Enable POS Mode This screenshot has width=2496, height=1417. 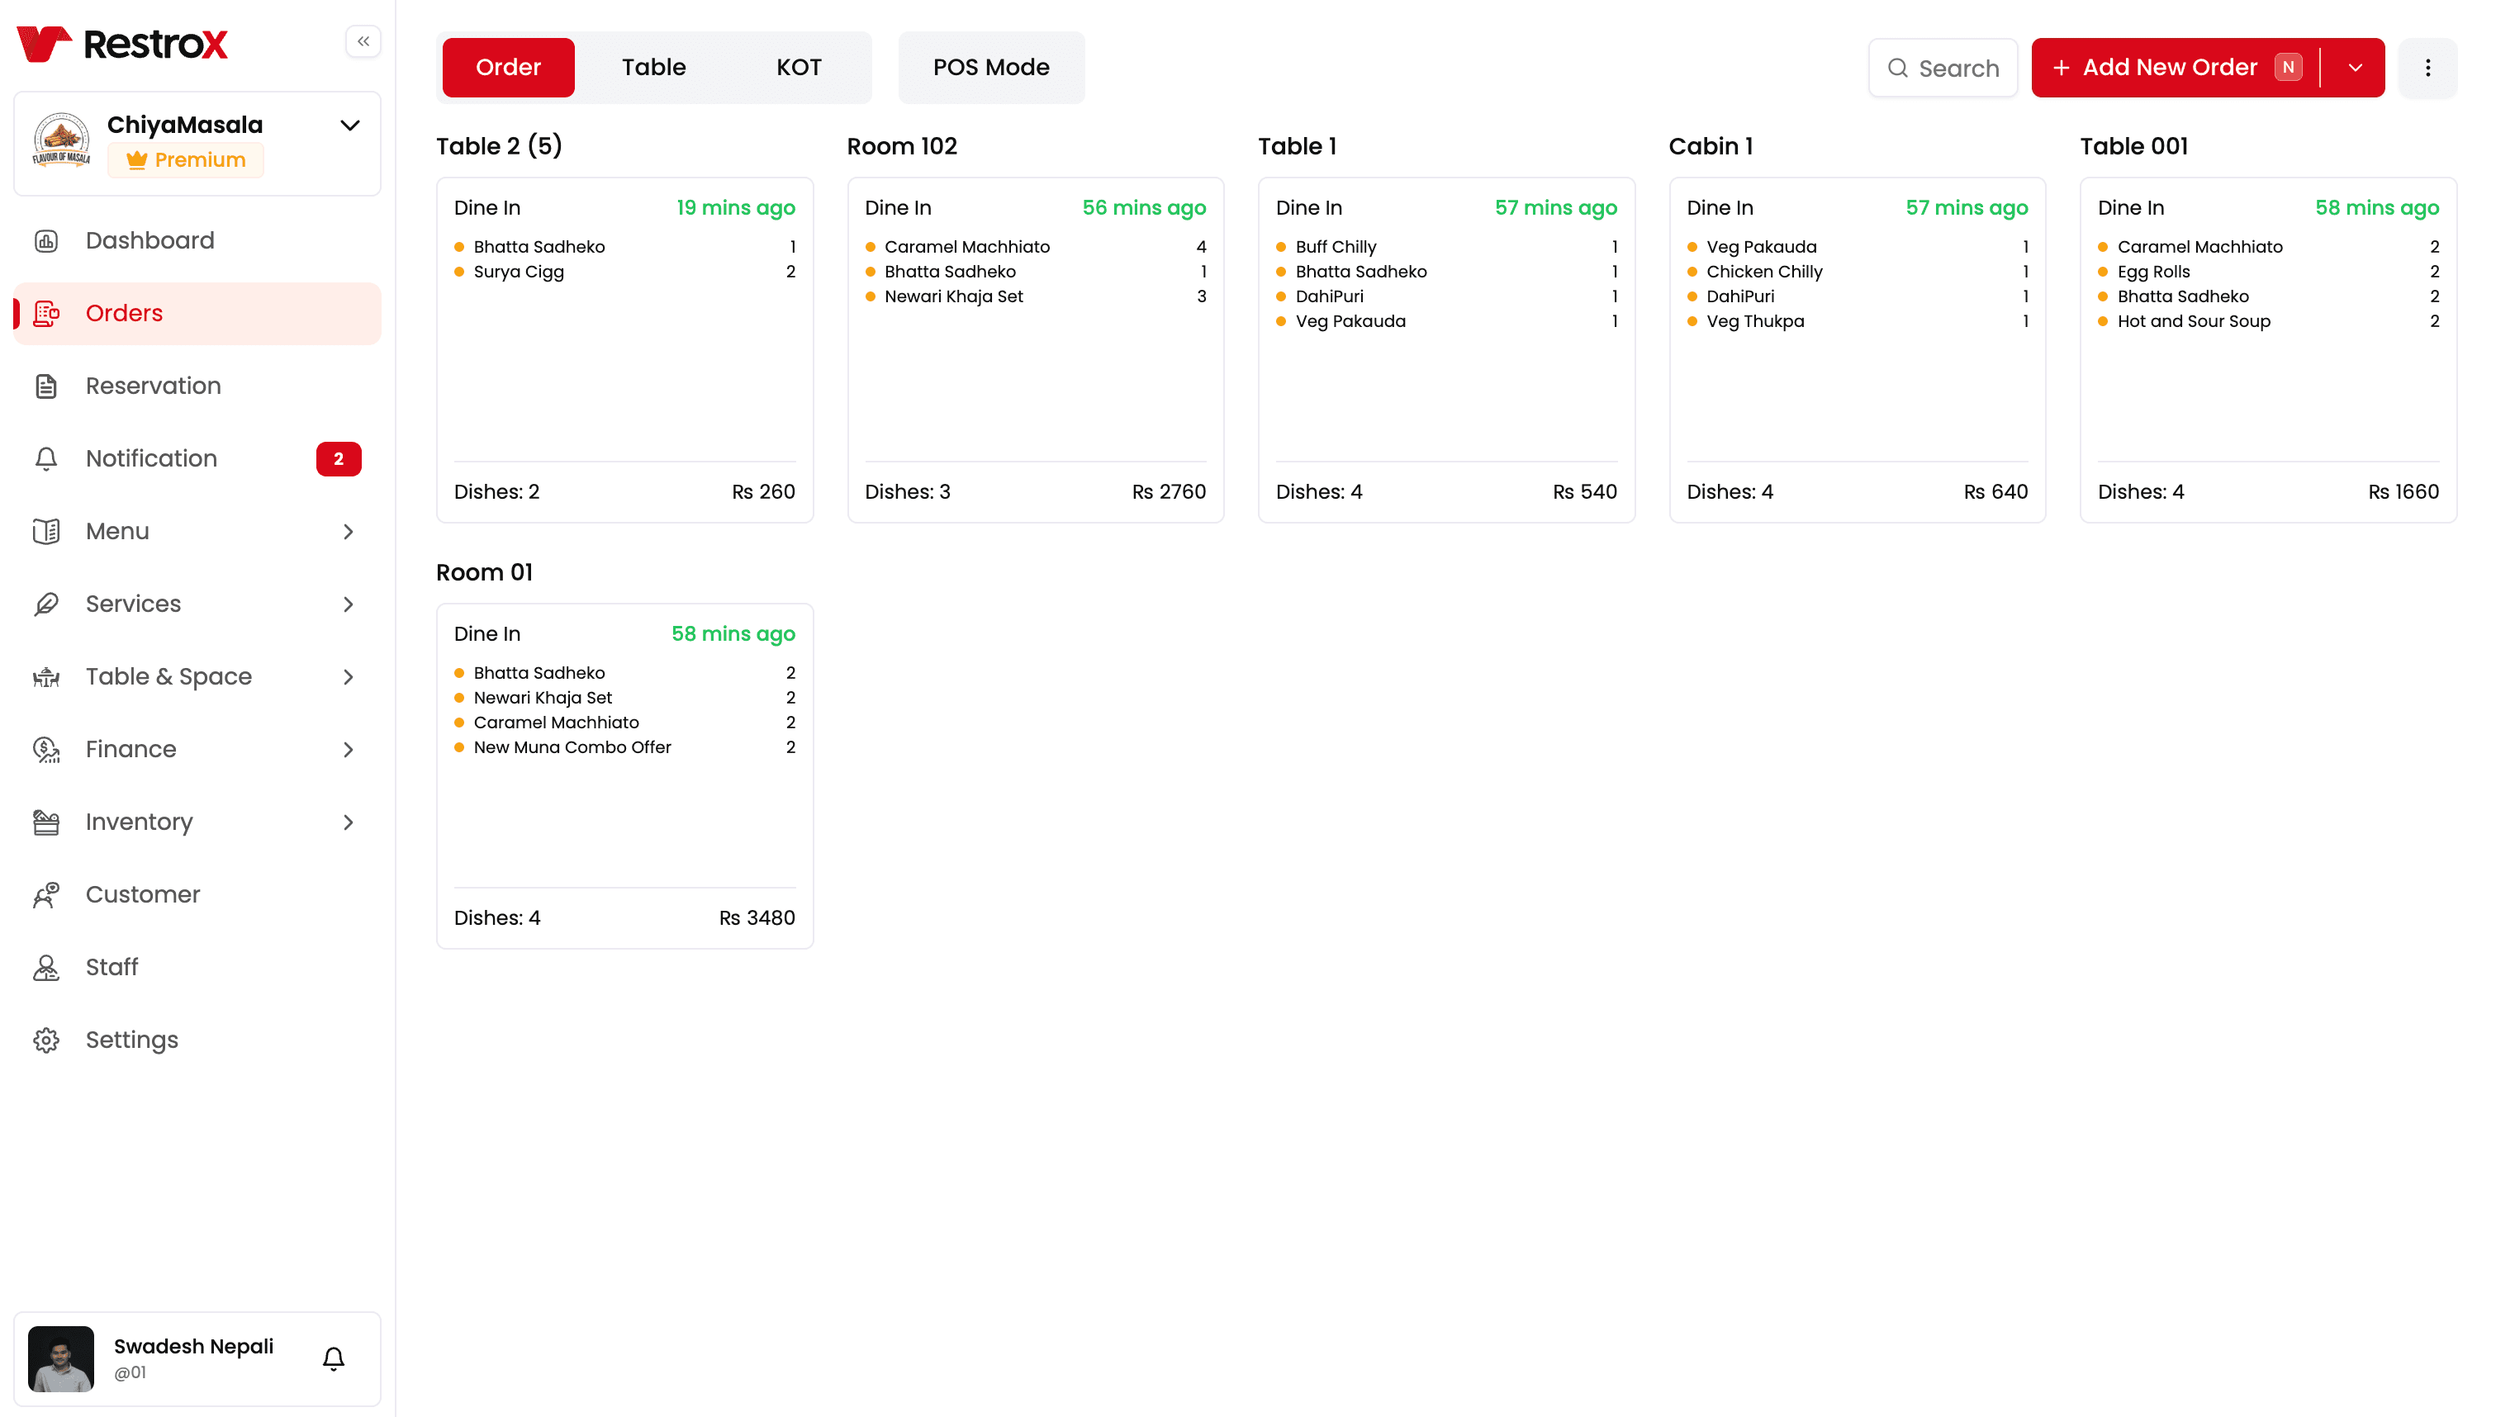pyautogui.click(x=990, y=67)
